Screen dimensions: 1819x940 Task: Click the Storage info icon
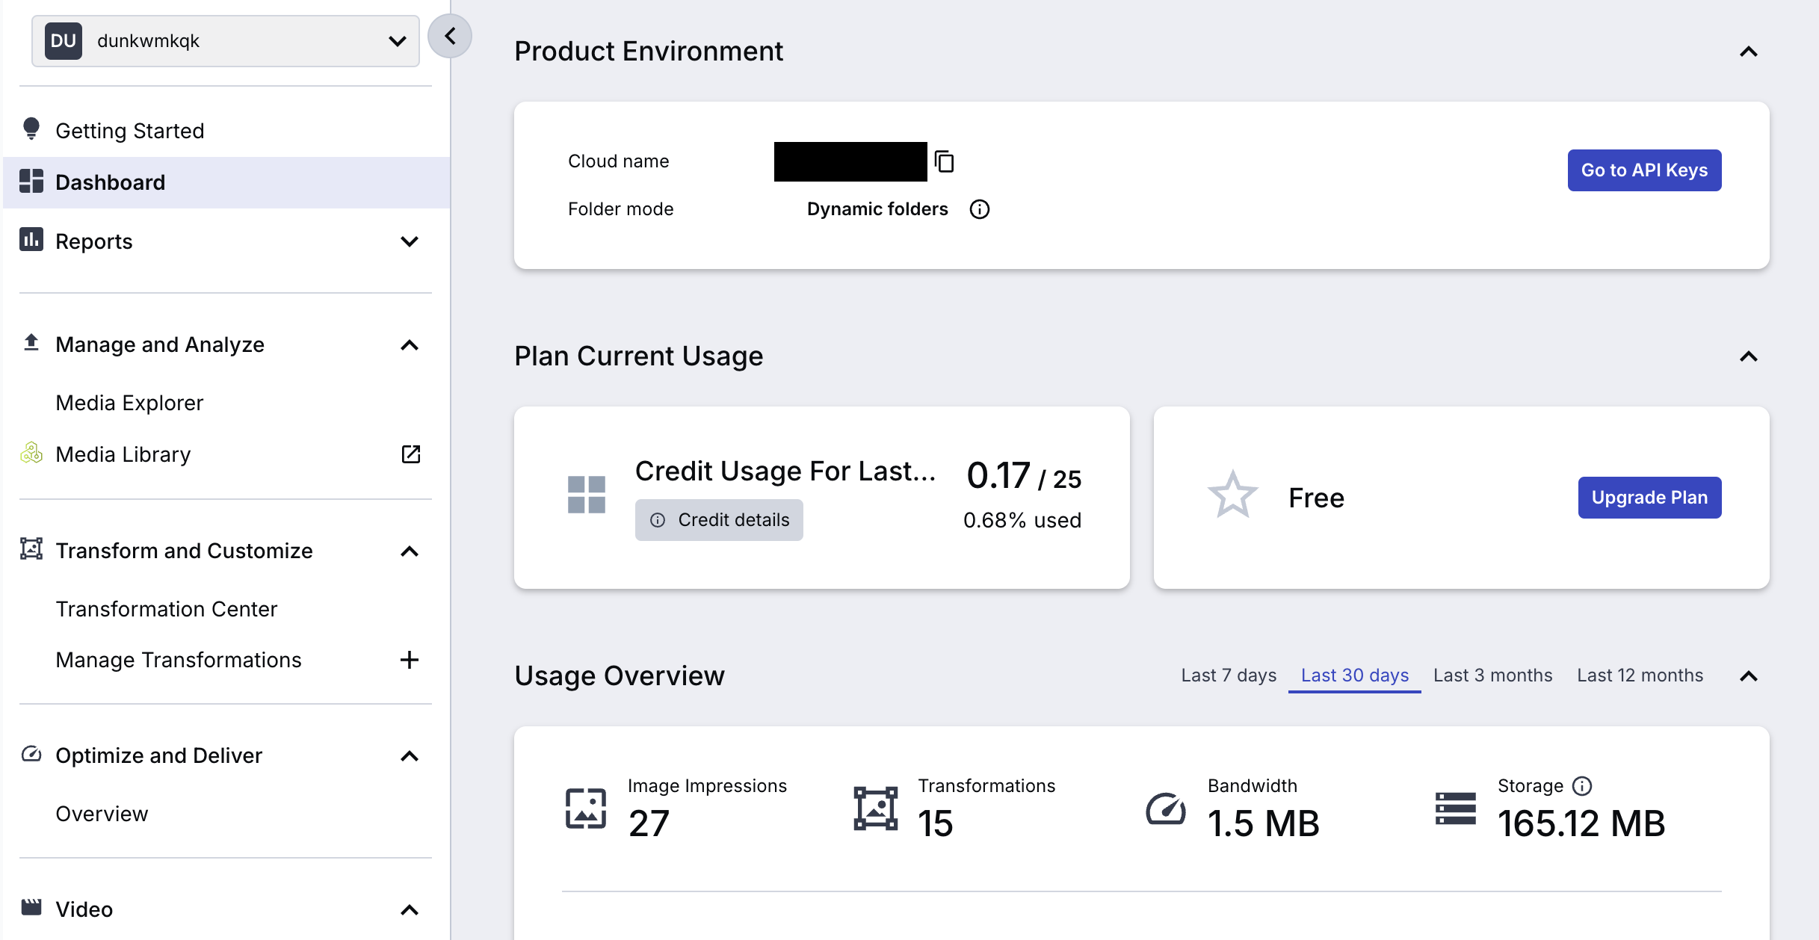[x=1582, y=786]
